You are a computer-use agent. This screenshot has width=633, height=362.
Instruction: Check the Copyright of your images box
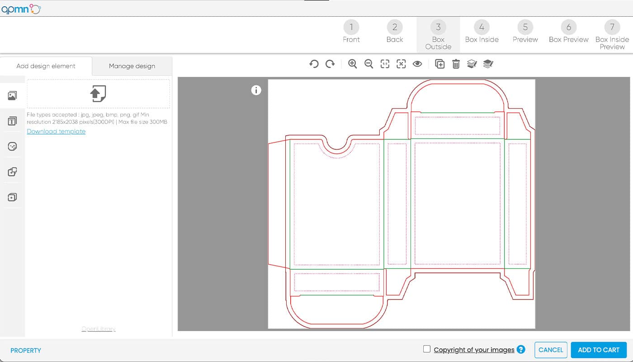click(426, 349)
